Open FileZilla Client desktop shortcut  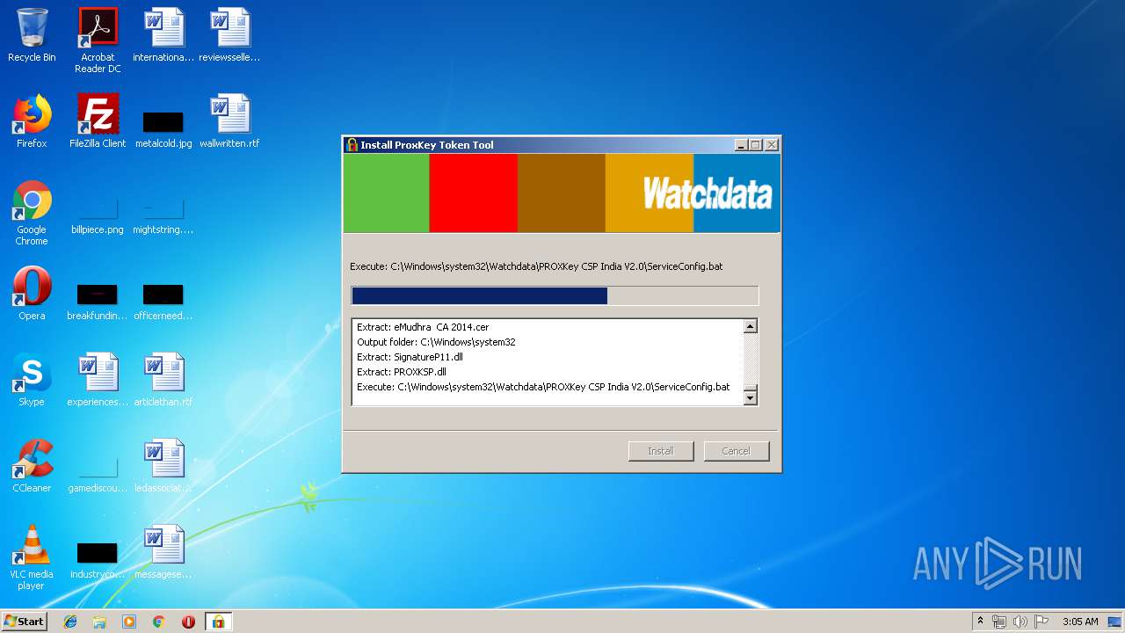click(x=98, y=122)
